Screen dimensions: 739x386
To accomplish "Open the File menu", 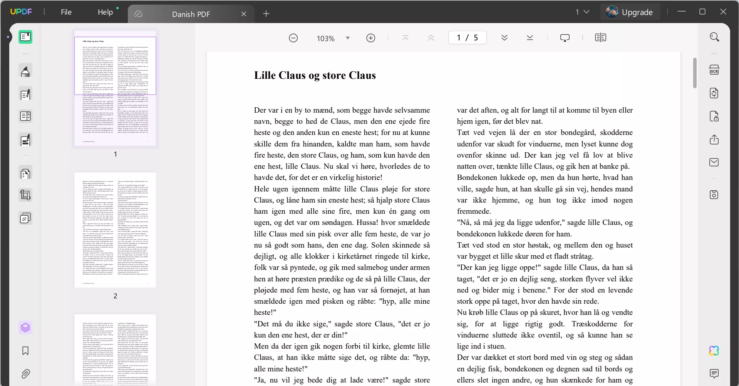I will [x=66, y=12].
